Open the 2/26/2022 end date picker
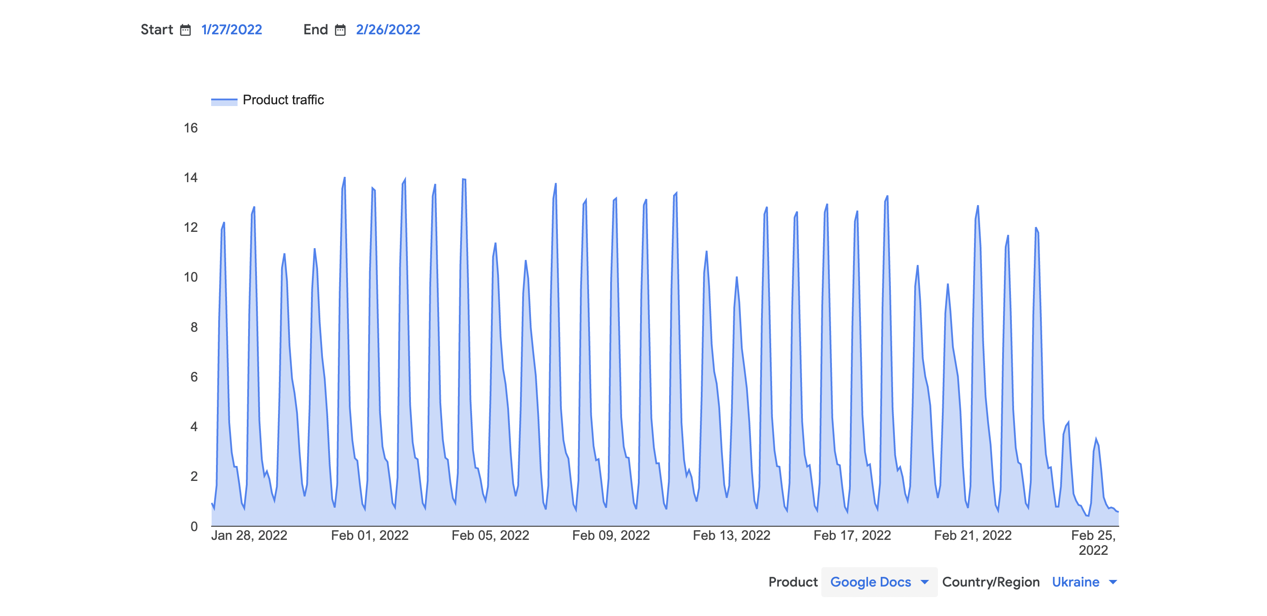The width and height of the screenshot is (1267, 616). [x=388, y=29]
